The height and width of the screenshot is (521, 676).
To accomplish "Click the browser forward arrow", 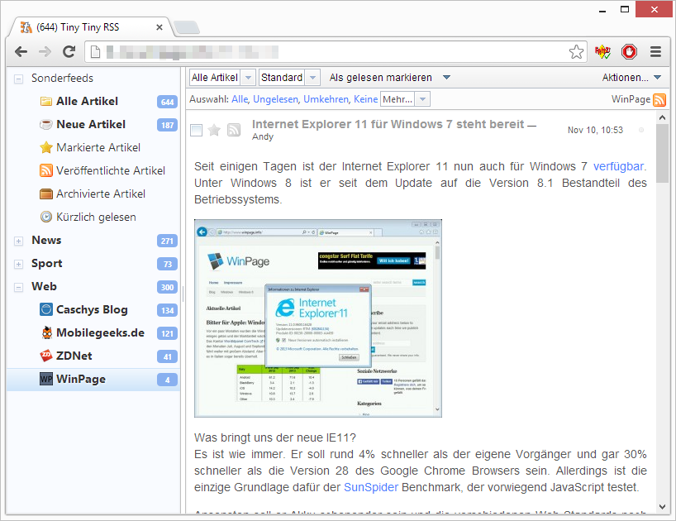I will click(45, 52).
